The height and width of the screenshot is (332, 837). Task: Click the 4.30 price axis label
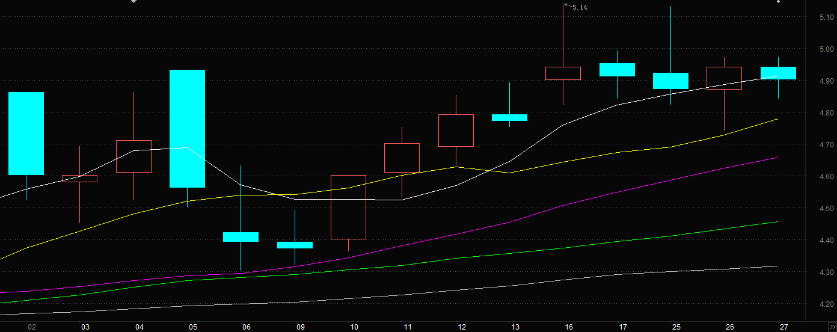click(826, 272)
